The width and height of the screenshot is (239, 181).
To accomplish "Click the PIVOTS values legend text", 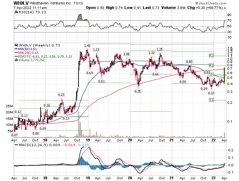I will 45,56.
